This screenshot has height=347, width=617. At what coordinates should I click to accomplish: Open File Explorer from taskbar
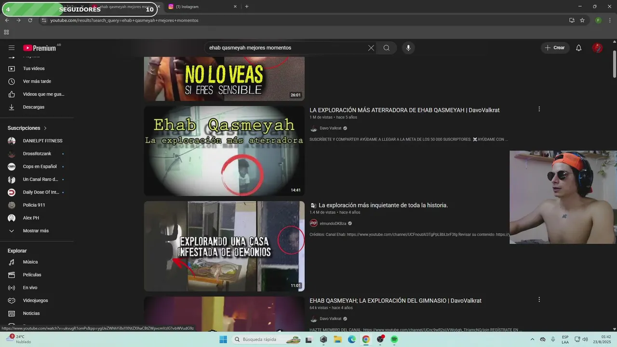click(x=338, y=339)
